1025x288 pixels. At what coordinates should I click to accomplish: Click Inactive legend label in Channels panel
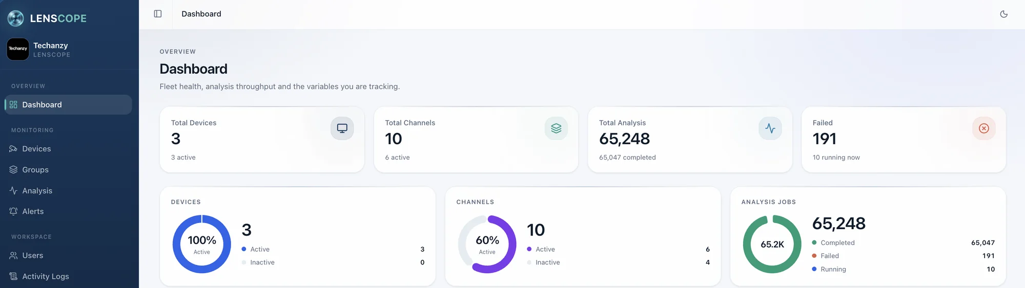pyautogui.click(x=548, y=262)
